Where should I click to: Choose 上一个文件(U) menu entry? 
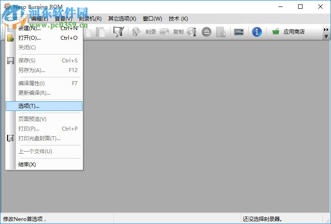tap(44, 152)
